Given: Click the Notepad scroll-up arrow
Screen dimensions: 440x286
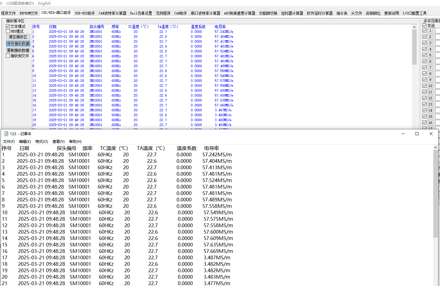Looking at the screenshot, I should click(x=435, y=148).
